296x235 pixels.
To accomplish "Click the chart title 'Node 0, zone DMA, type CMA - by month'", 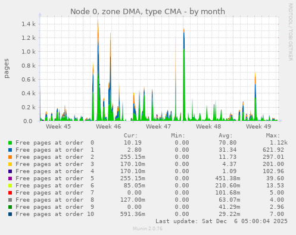I will pos(148,11).
